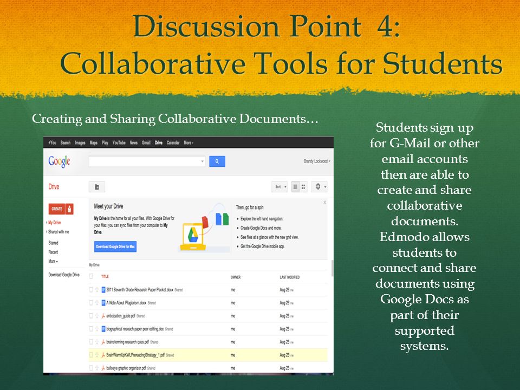Star the bullseye graphic organizer.pdf file
Viewport: 520px width, 390px height.
(97, 368)
